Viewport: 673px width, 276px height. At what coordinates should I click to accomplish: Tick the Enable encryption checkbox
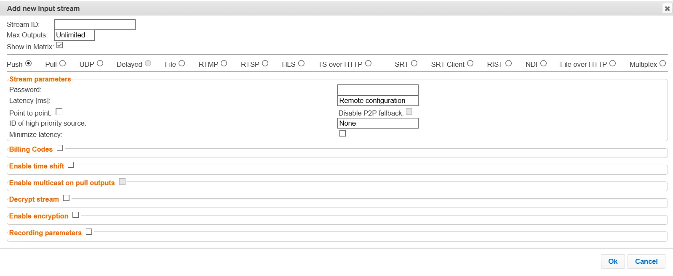point(76,215)
